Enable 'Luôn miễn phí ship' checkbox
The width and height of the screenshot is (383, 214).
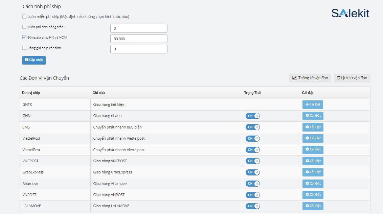[24, 16]
